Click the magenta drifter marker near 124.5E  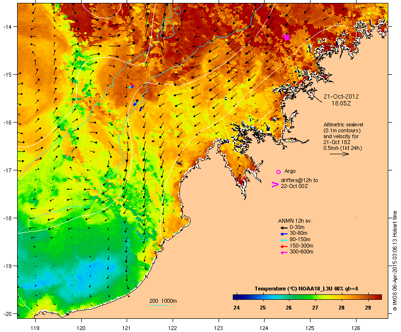coord(287,37)
